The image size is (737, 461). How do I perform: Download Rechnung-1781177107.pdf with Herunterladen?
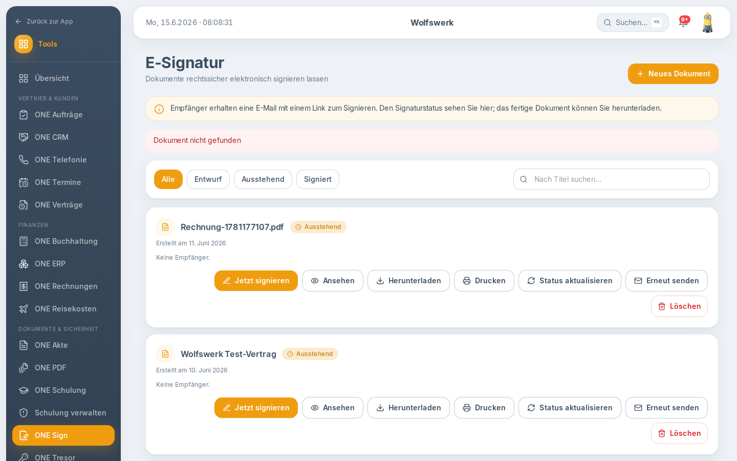tap(408, 281)
